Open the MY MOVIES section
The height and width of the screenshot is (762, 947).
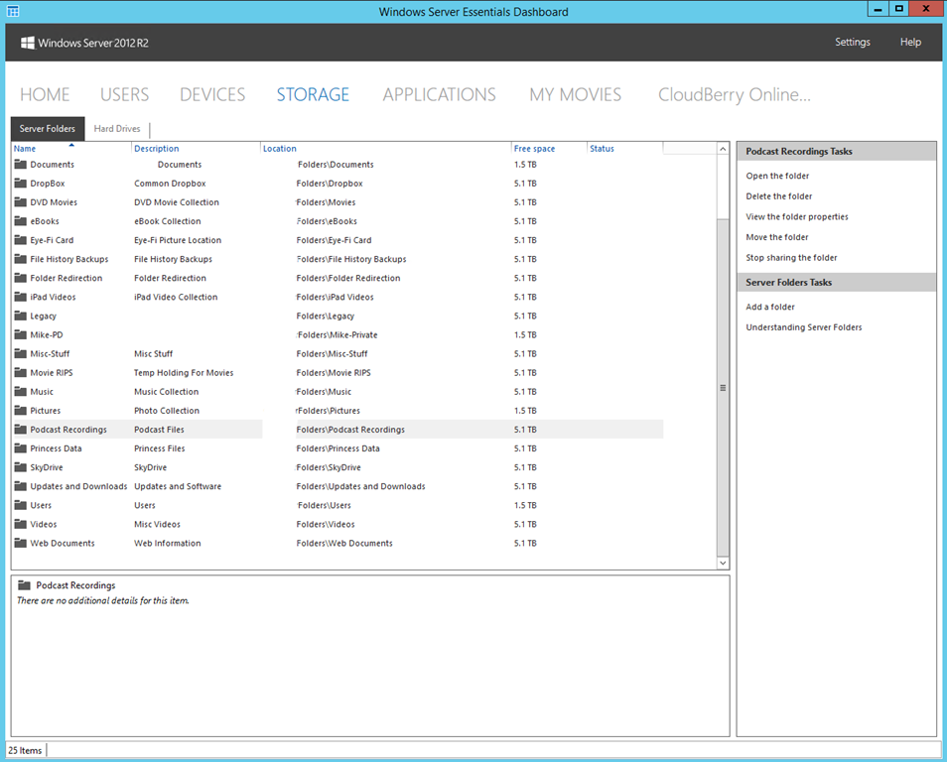pyautogui.click(x=575, y=95)
